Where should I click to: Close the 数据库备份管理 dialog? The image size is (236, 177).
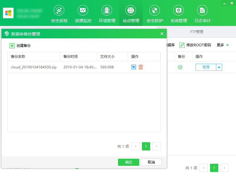(x=162, y=34)
